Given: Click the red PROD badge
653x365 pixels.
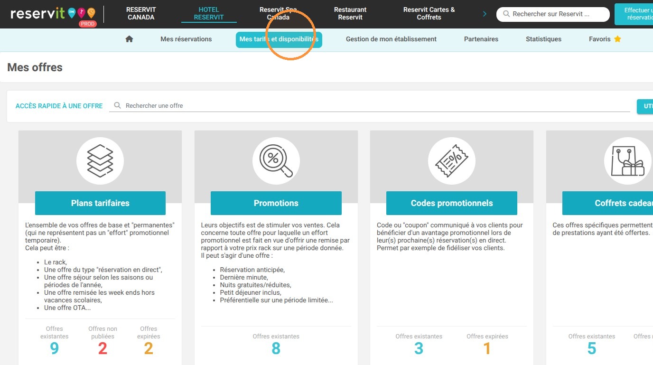Looking at the screenshot, I should pos(87,24).
